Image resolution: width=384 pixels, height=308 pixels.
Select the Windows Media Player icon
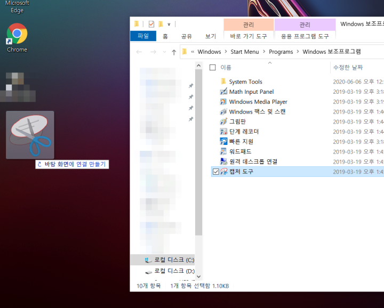point(223,102)
